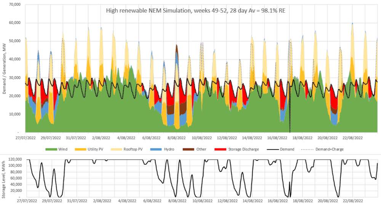The image size is (381, 208).
Task: Select the Storage Discharge legend label
Action: [x=243, y=150]
